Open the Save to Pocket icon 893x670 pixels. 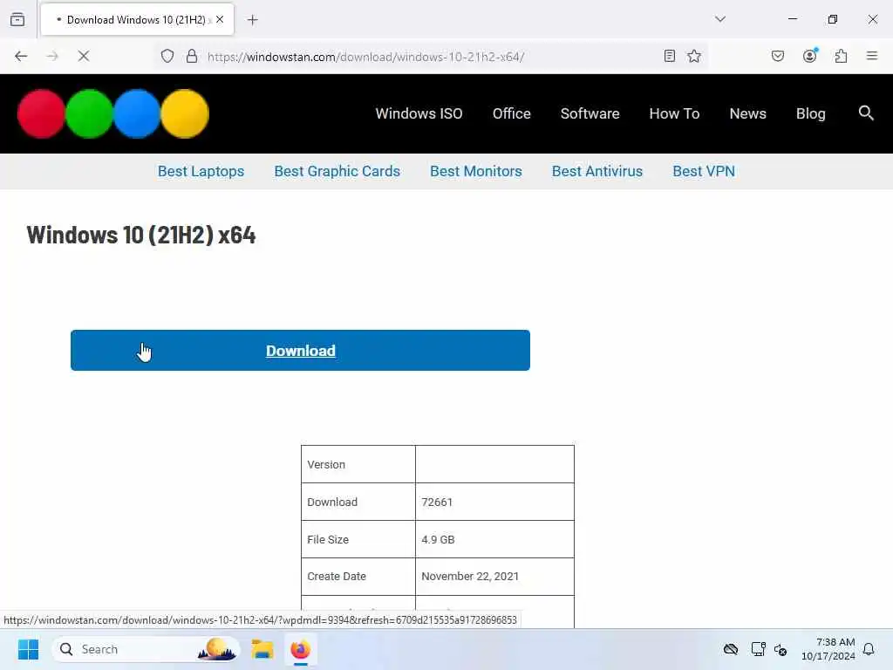[778, 56]
